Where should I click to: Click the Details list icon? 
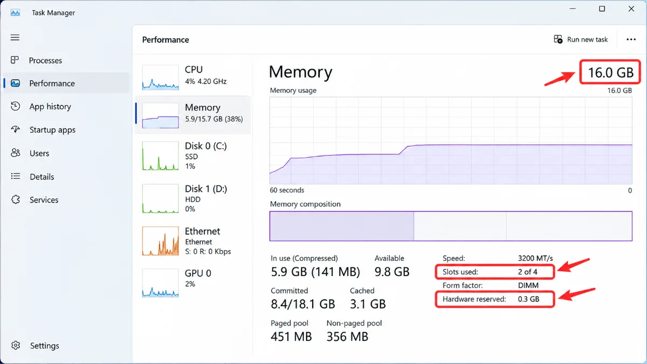(15, 176)
